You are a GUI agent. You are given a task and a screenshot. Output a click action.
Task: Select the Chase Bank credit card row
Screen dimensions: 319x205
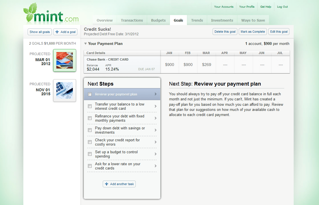[120, 65]
